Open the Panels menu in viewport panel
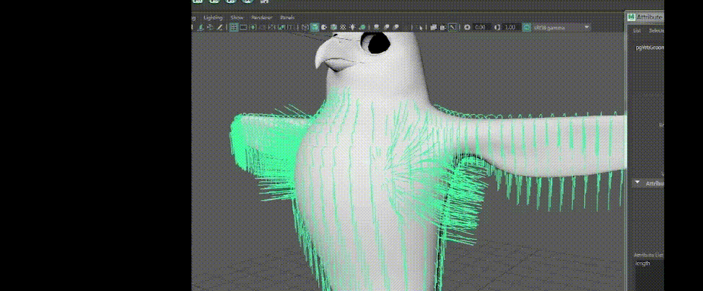 coord(287,17)
